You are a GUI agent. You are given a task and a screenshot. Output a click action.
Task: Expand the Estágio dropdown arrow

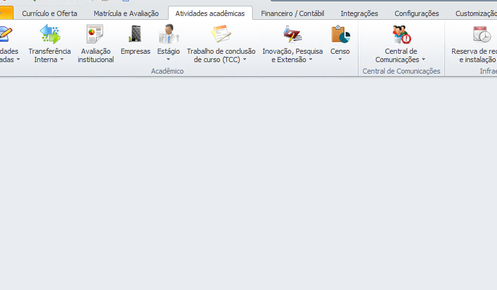[168, 59]
